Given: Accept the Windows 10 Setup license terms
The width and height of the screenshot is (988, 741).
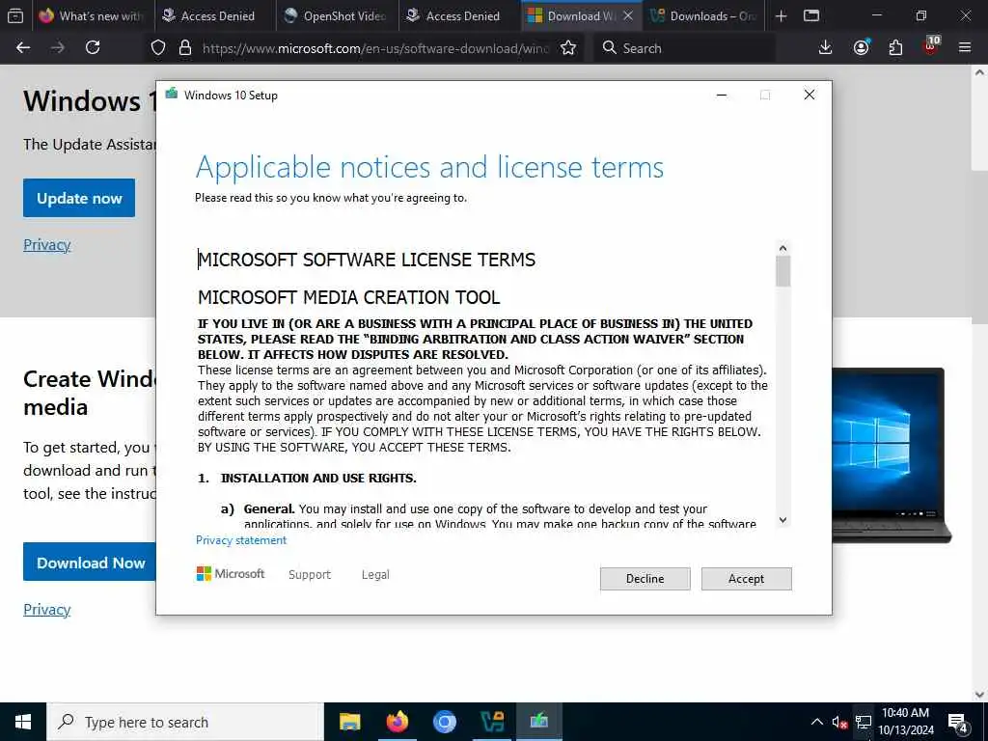Looking at the screenshot, I should [x=746, y=579].
